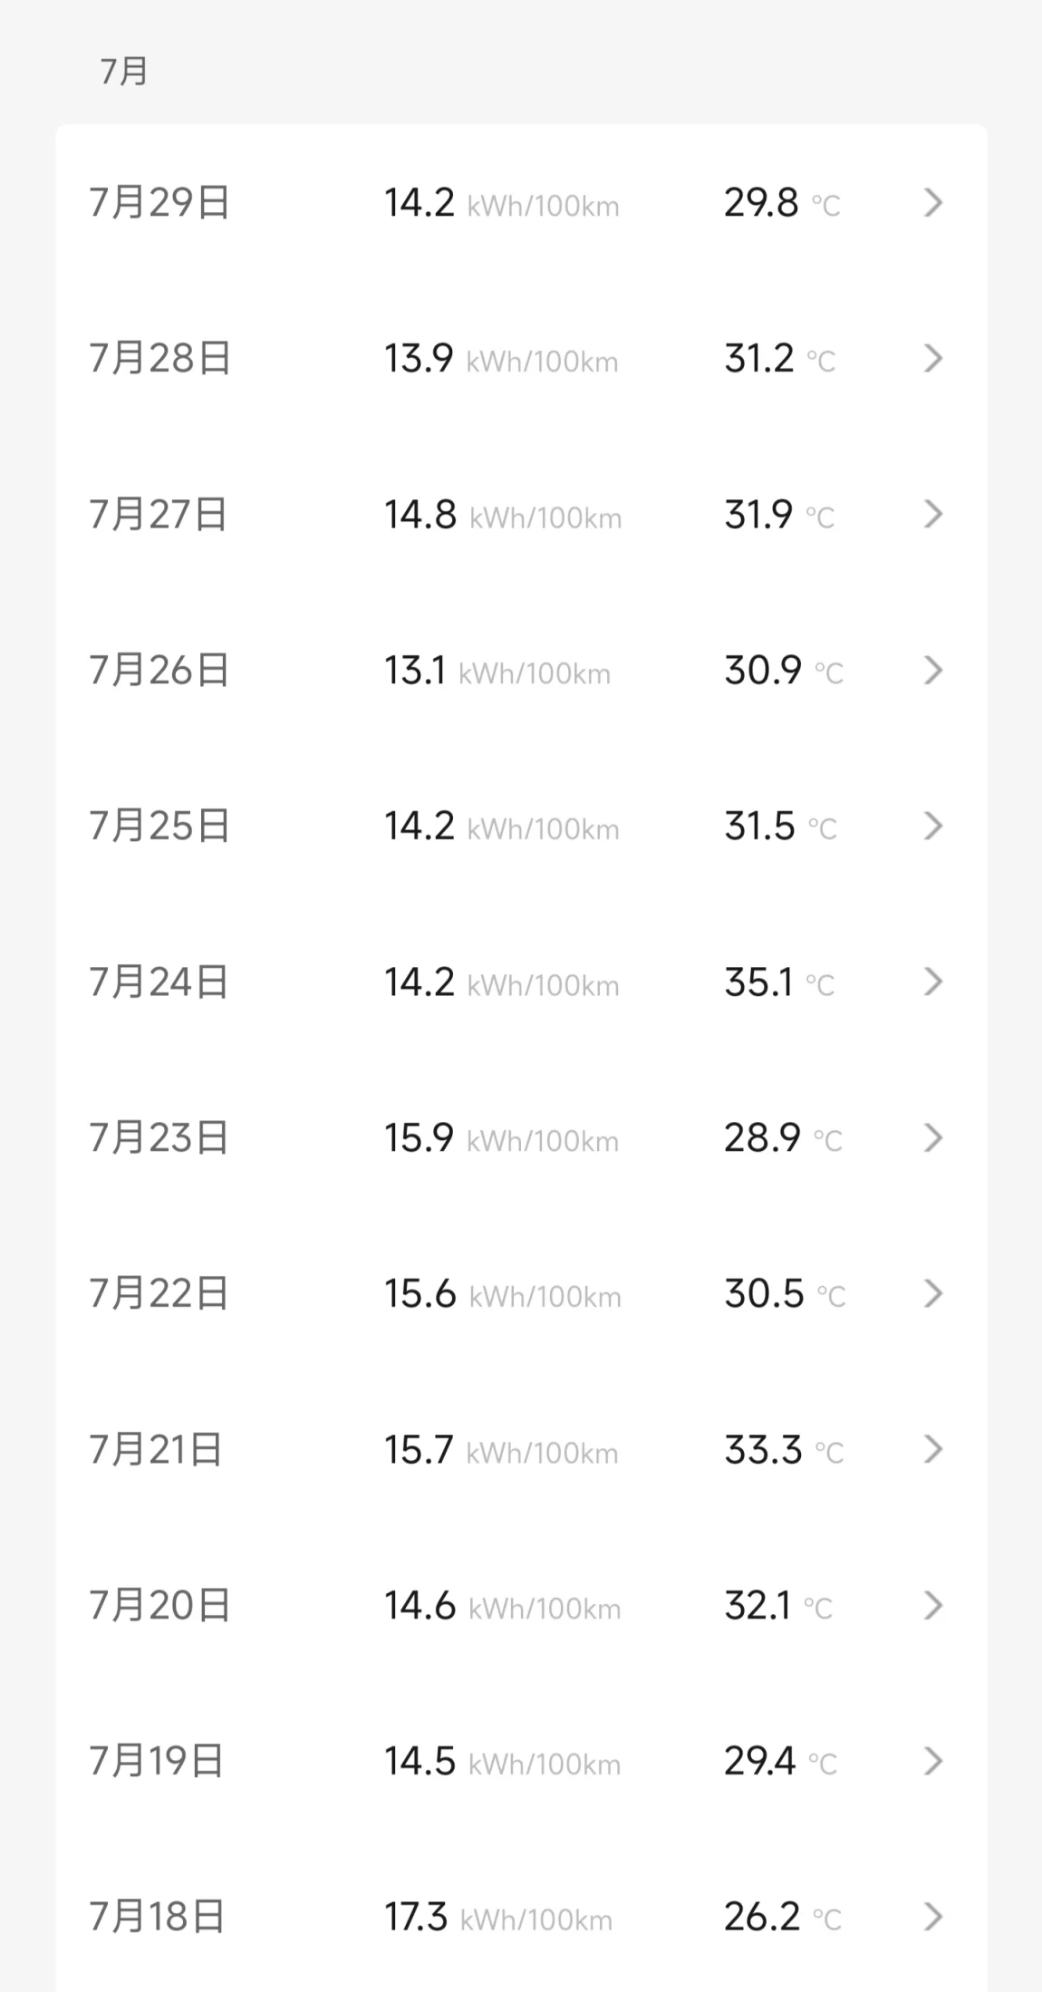Open details arrow for 7月26日
The image size is (1042, 1992).
pyautogui.click(x=933, y=670)
